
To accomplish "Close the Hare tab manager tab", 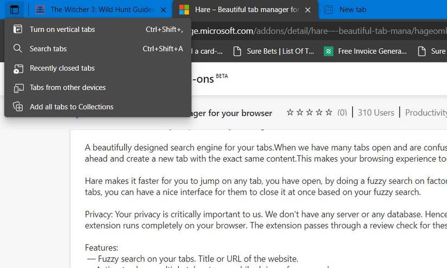I will pyautogui.click(x=308, y=10).
